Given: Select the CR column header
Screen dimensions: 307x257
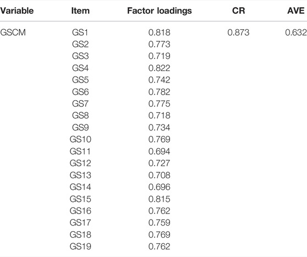Looking at the screenshot, I should 238,10.
